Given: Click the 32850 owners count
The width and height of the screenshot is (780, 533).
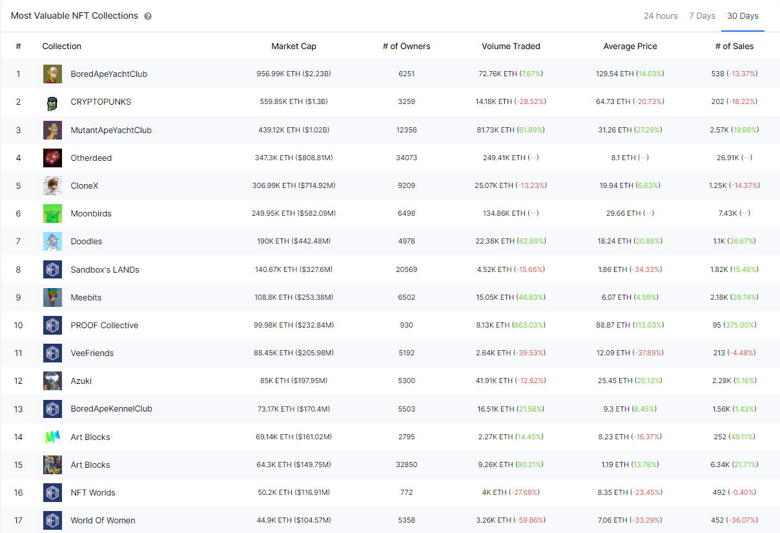Looking at the screenshot, I should point(407,465).
